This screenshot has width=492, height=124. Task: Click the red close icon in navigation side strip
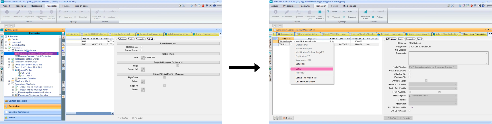point(63,37)
